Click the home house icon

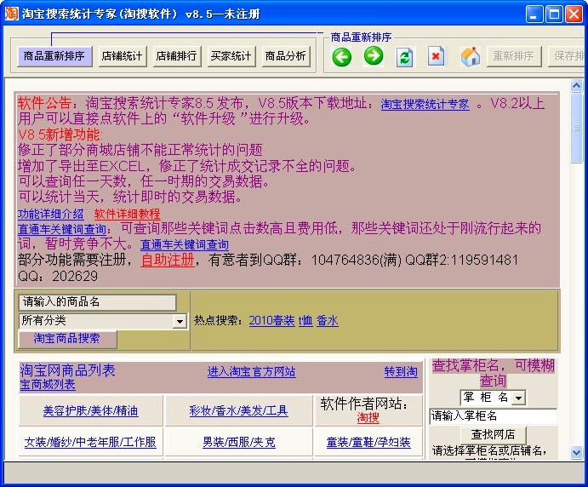[x=471, y=57]
